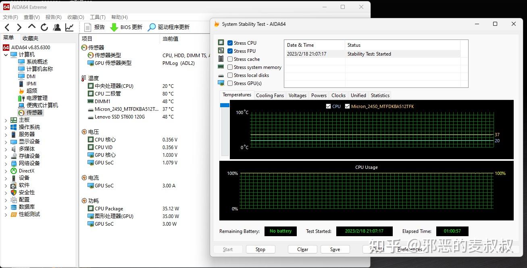Click the 性能测试 benchmark tree icon

coord(14,214)
